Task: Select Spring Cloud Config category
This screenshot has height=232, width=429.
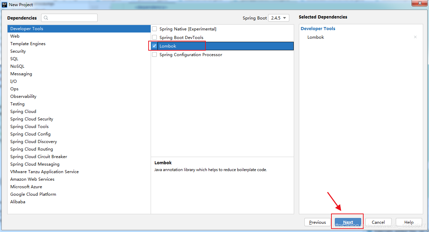Action: [x=79, y=134]
